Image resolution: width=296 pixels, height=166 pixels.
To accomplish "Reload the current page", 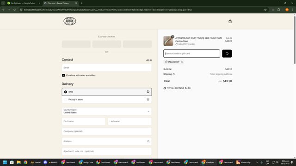I will click(x=14, y=10).
